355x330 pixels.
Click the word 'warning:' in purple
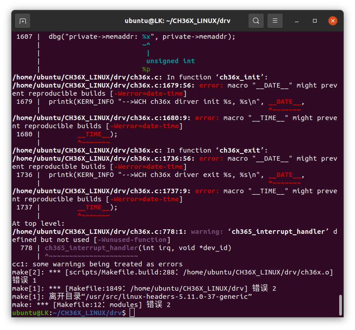click(x=207, y=232)
